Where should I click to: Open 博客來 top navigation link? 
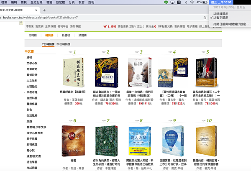pos(30,26)
